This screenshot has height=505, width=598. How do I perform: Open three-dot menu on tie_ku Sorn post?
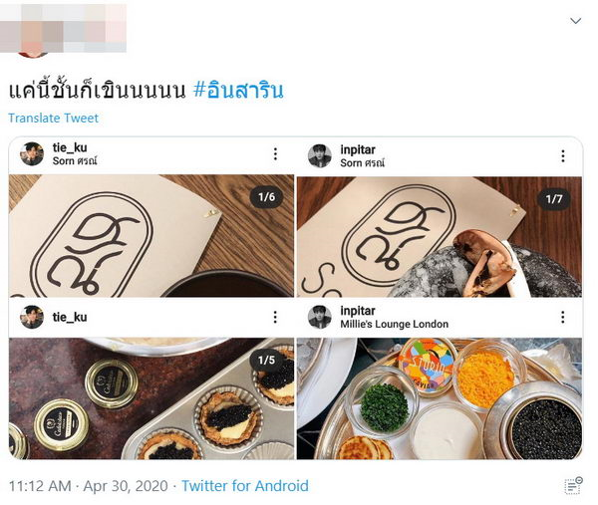click(x=275, y=154)
